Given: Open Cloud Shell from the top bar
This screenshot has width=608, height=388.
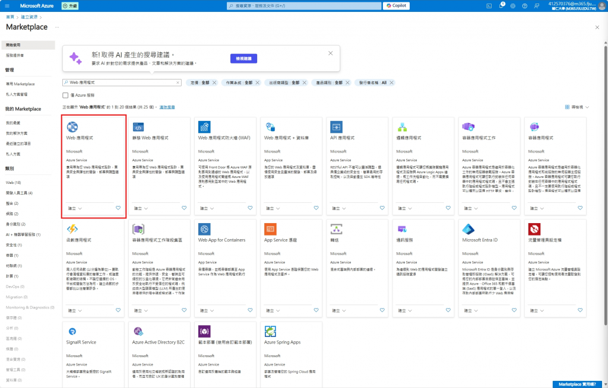Looking at the screenshot, I should click(x=489, y=6).
